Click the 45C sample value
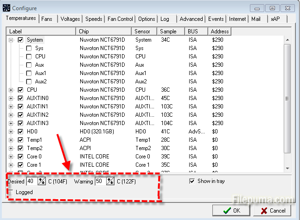The width and height of the screenshot is (300, 220). pyautogui.click(x=166, y=98)
